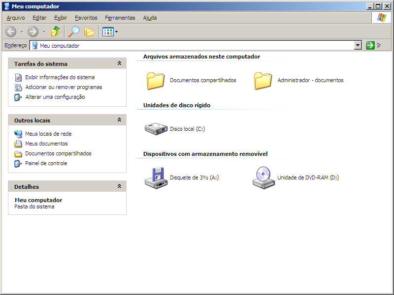Click the Painel de controle icon
This screenshot has height=295, width=394.
pyautogui.click(x=18, y=163)
